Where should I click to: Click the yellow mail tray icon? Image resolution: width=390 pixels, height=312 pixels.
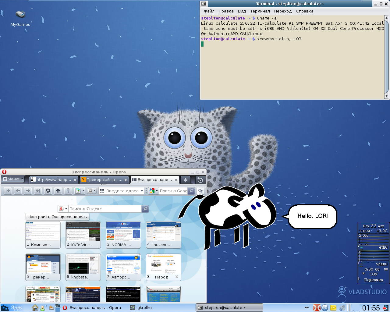333,308
